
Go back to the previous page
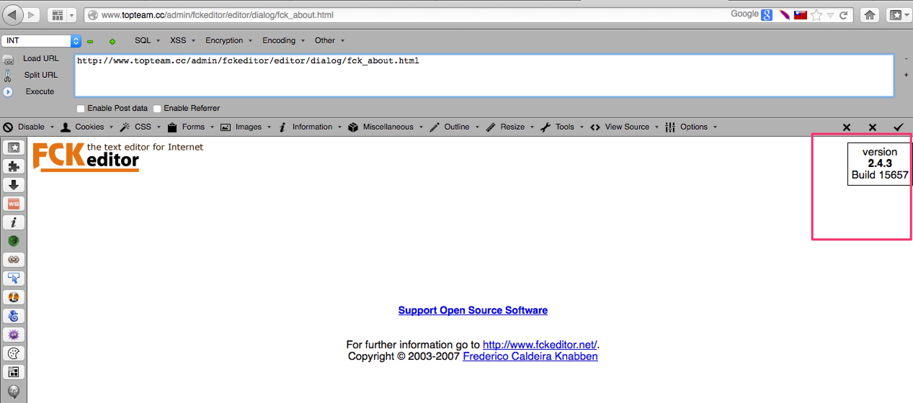coord(13,15)
